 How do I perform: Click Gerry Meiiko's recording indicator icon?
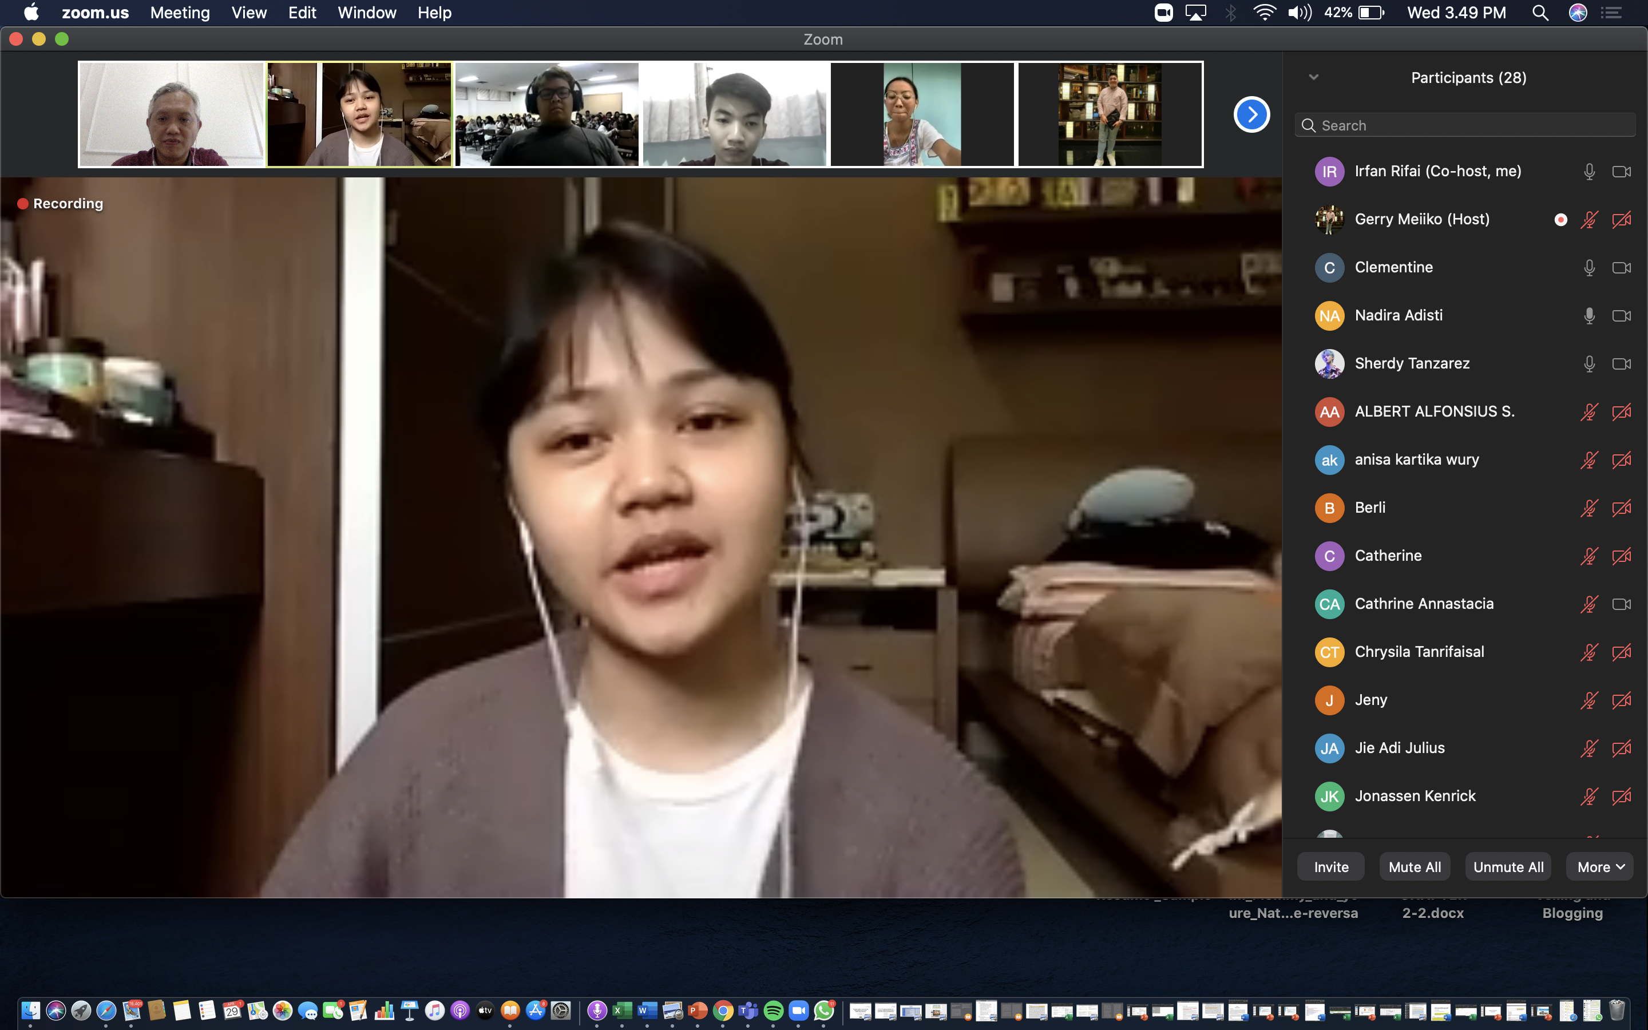click(1561, 219)
